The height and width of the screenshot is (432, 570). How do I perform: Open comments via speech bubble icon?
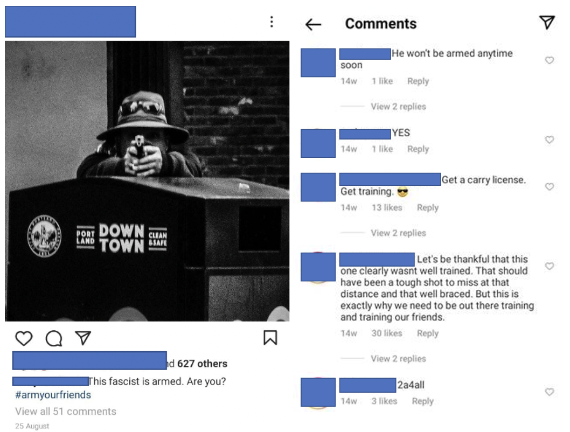click(54, 338)
